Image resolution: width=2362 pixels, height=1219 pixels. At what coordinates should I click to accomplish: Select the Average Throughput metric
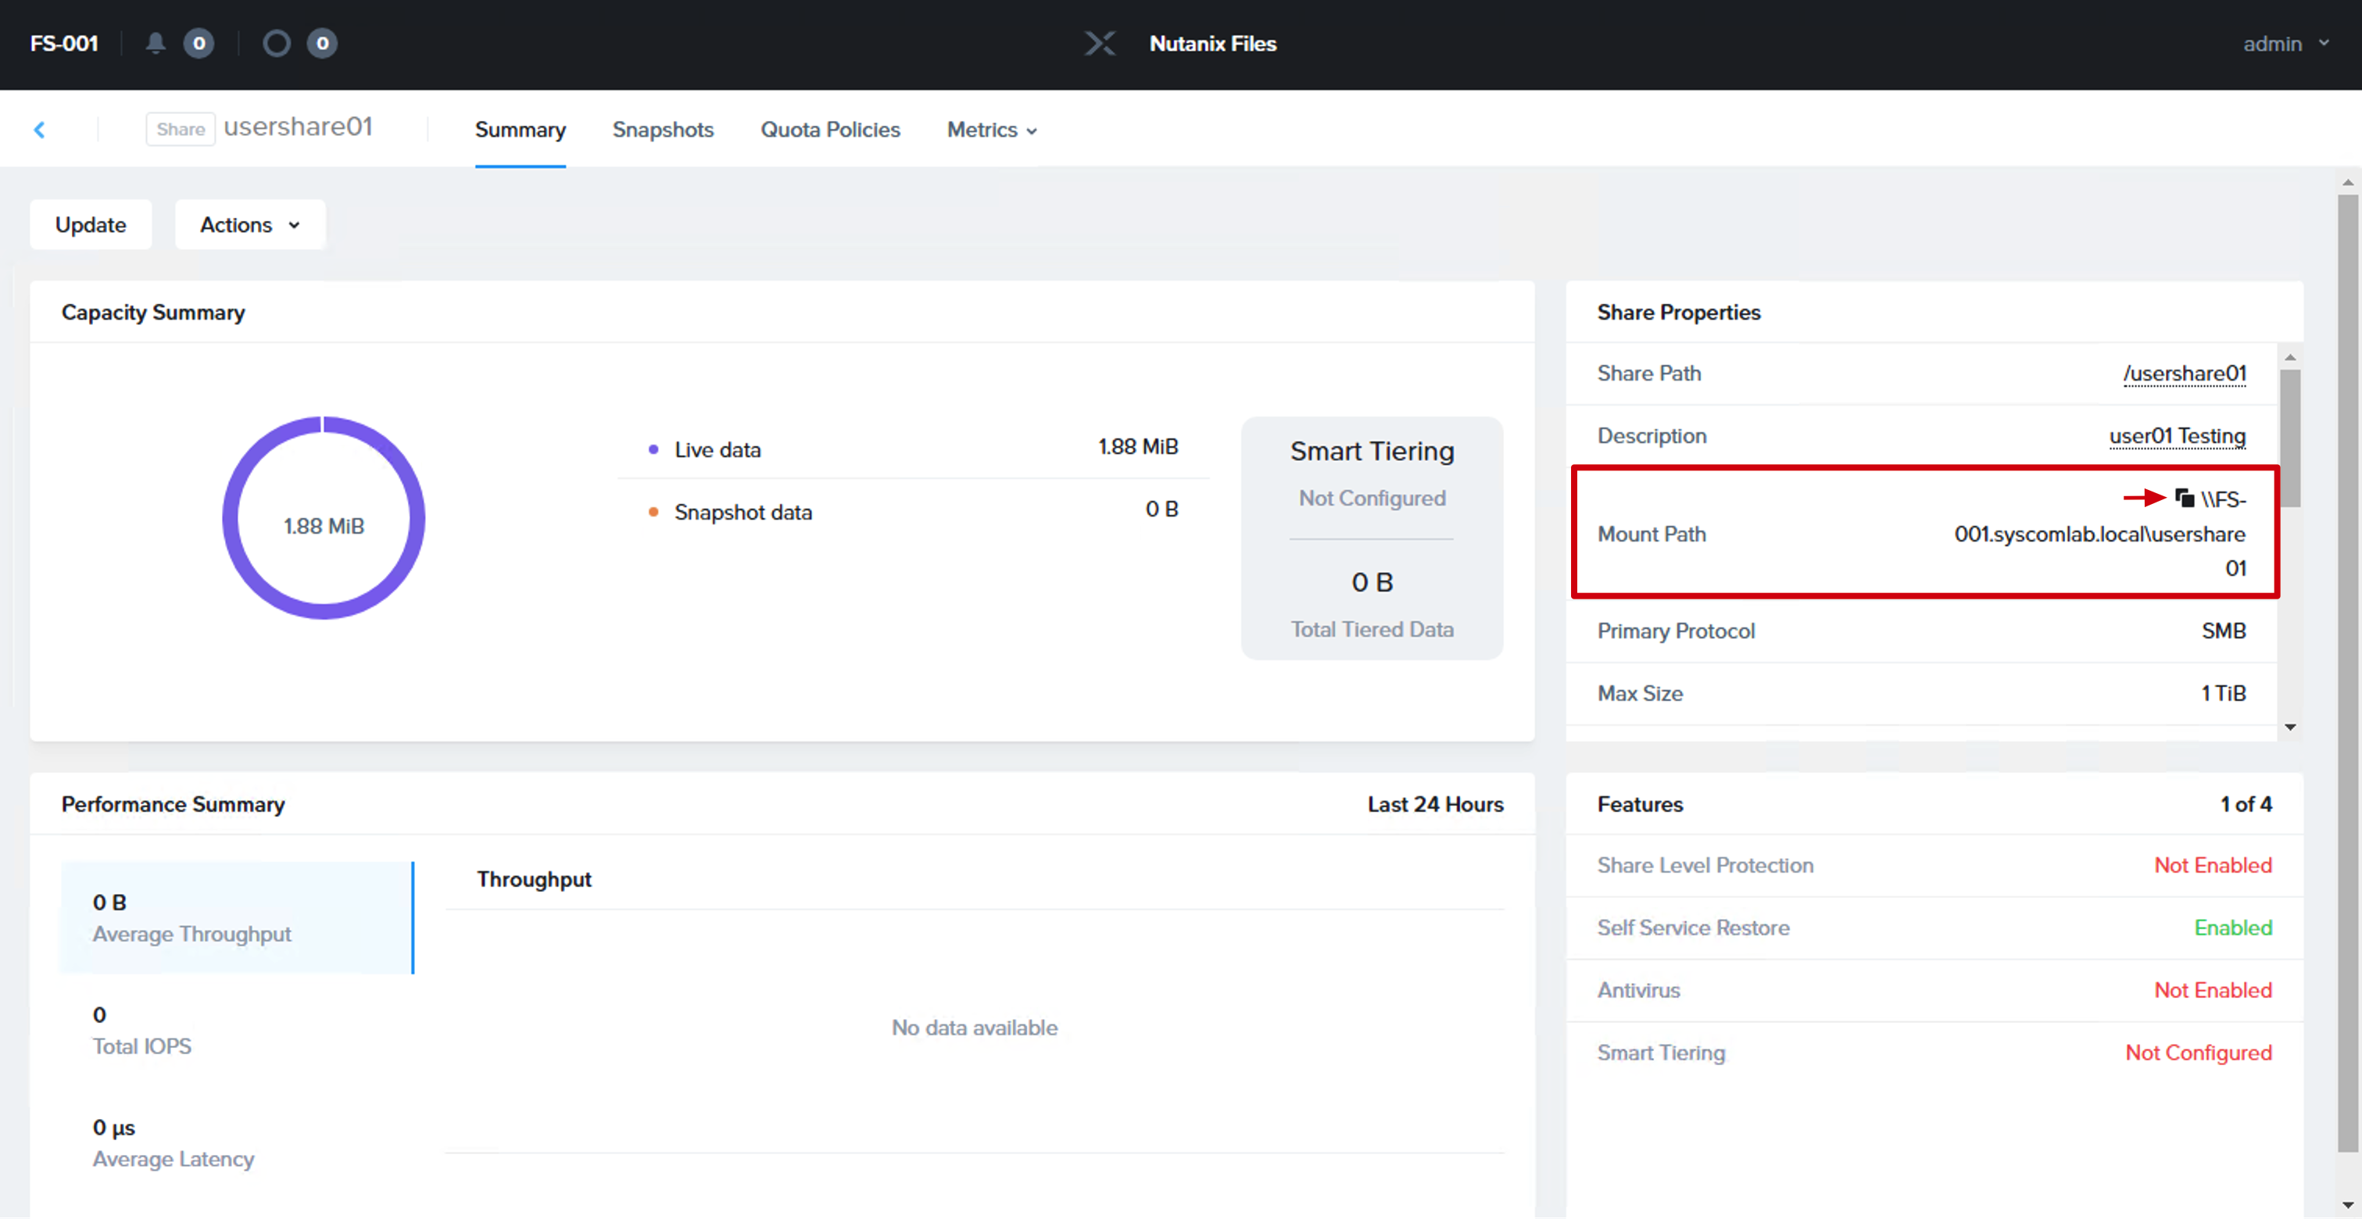coord(238,918)
